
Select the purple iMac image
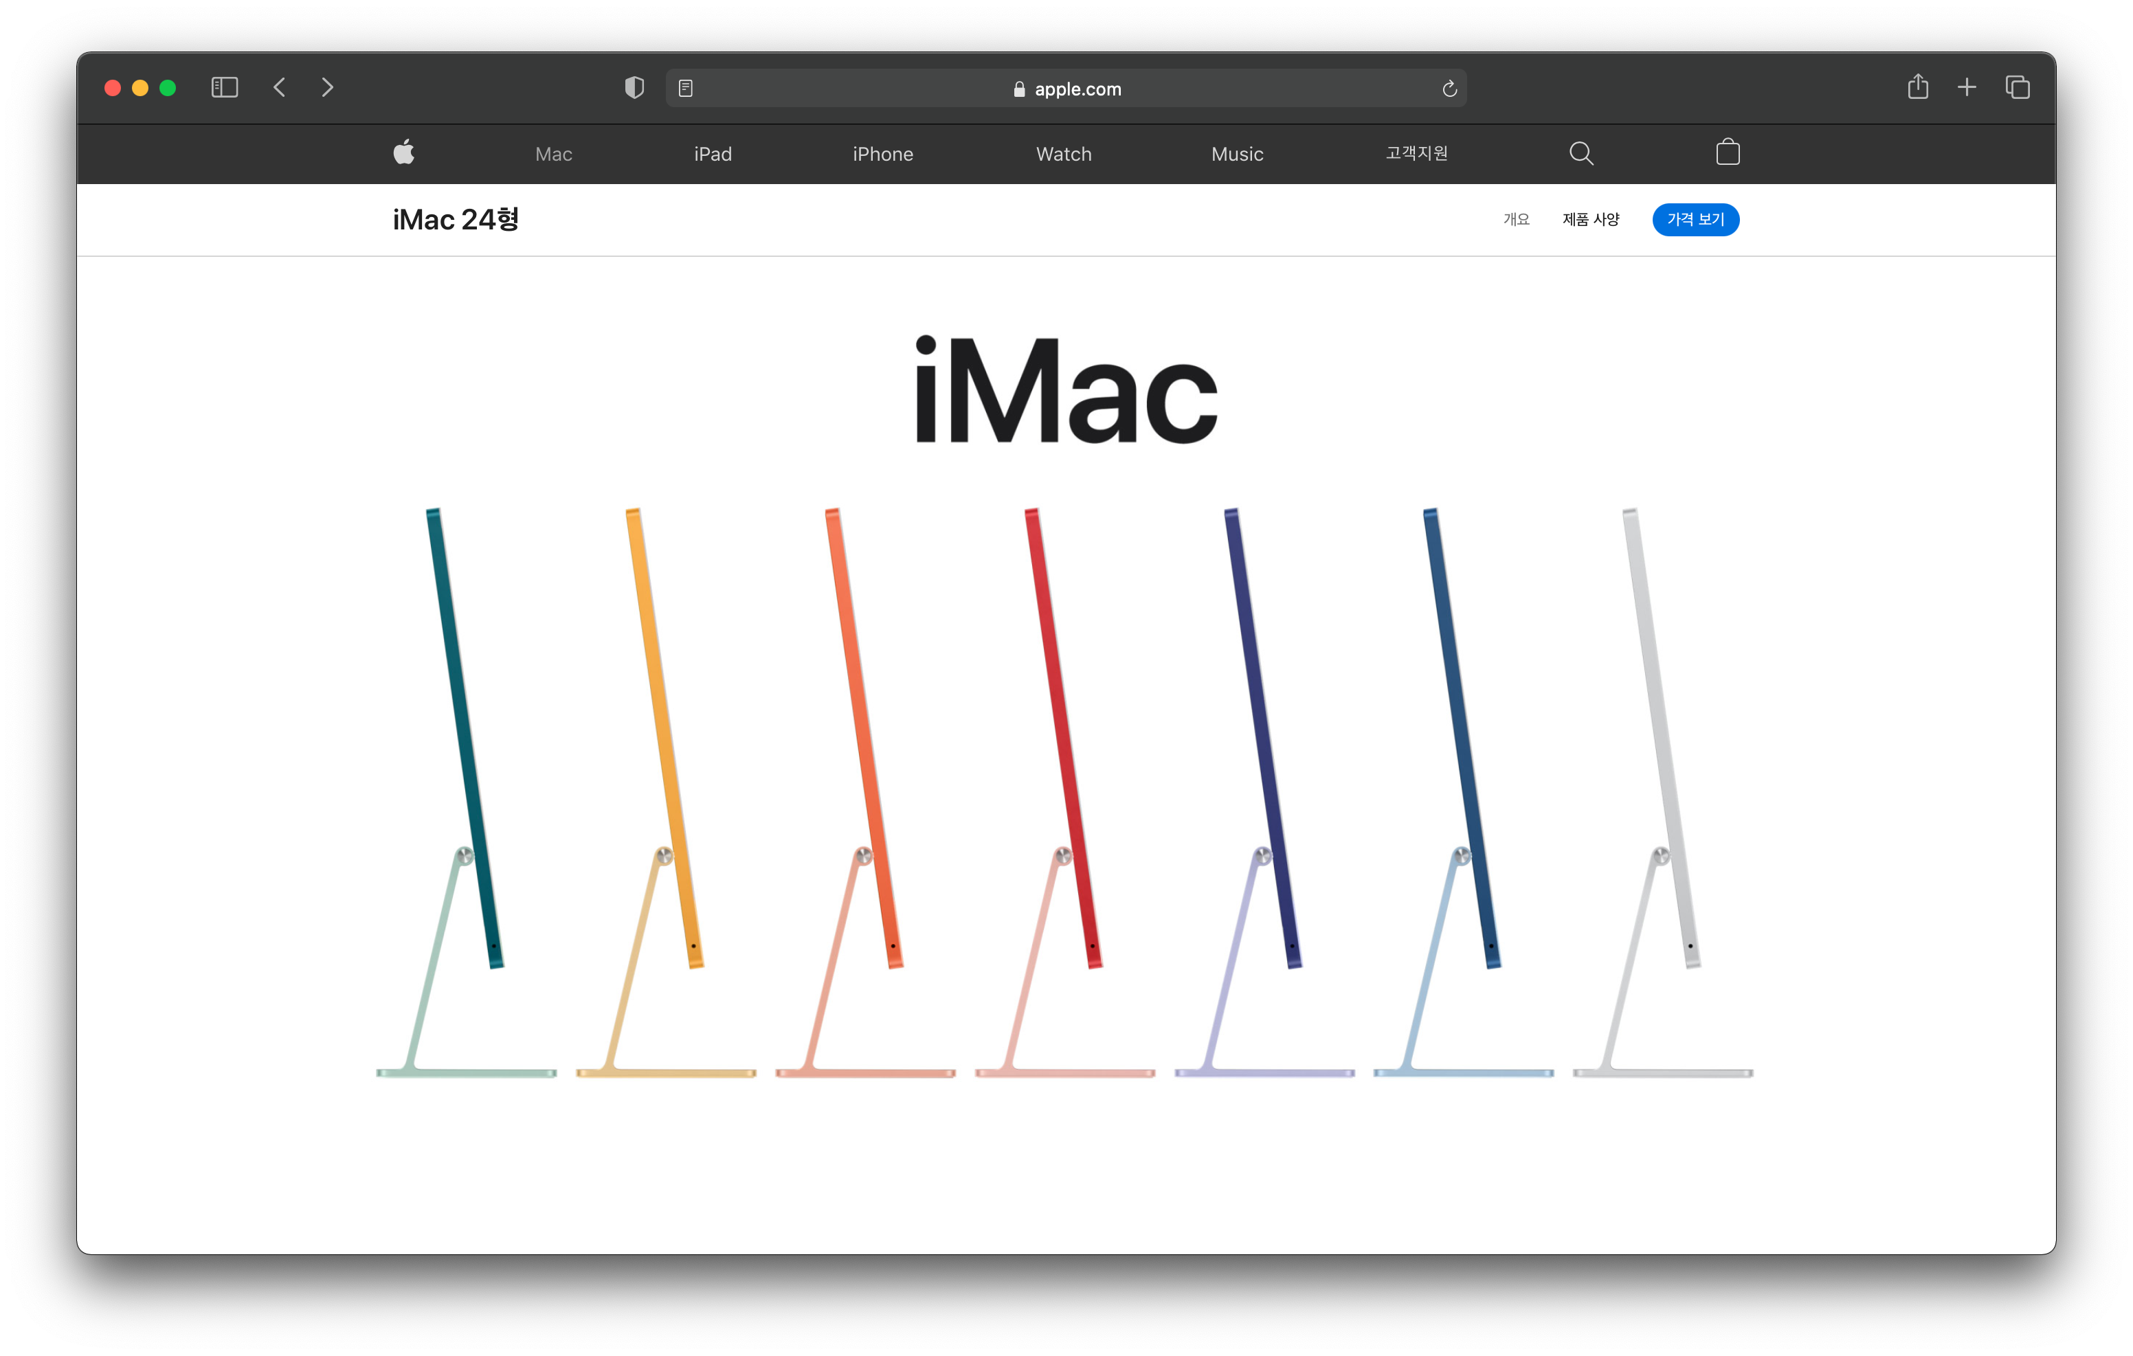[x=1264, y=793]
